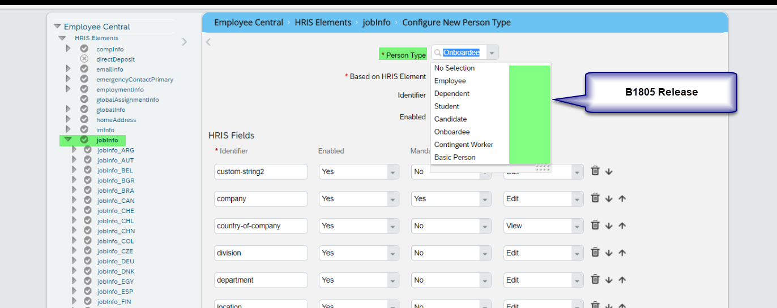Image resolution: width=777 pixels, height=308 pixels.
Task: Delete the company field row
Action: [595, 198]
